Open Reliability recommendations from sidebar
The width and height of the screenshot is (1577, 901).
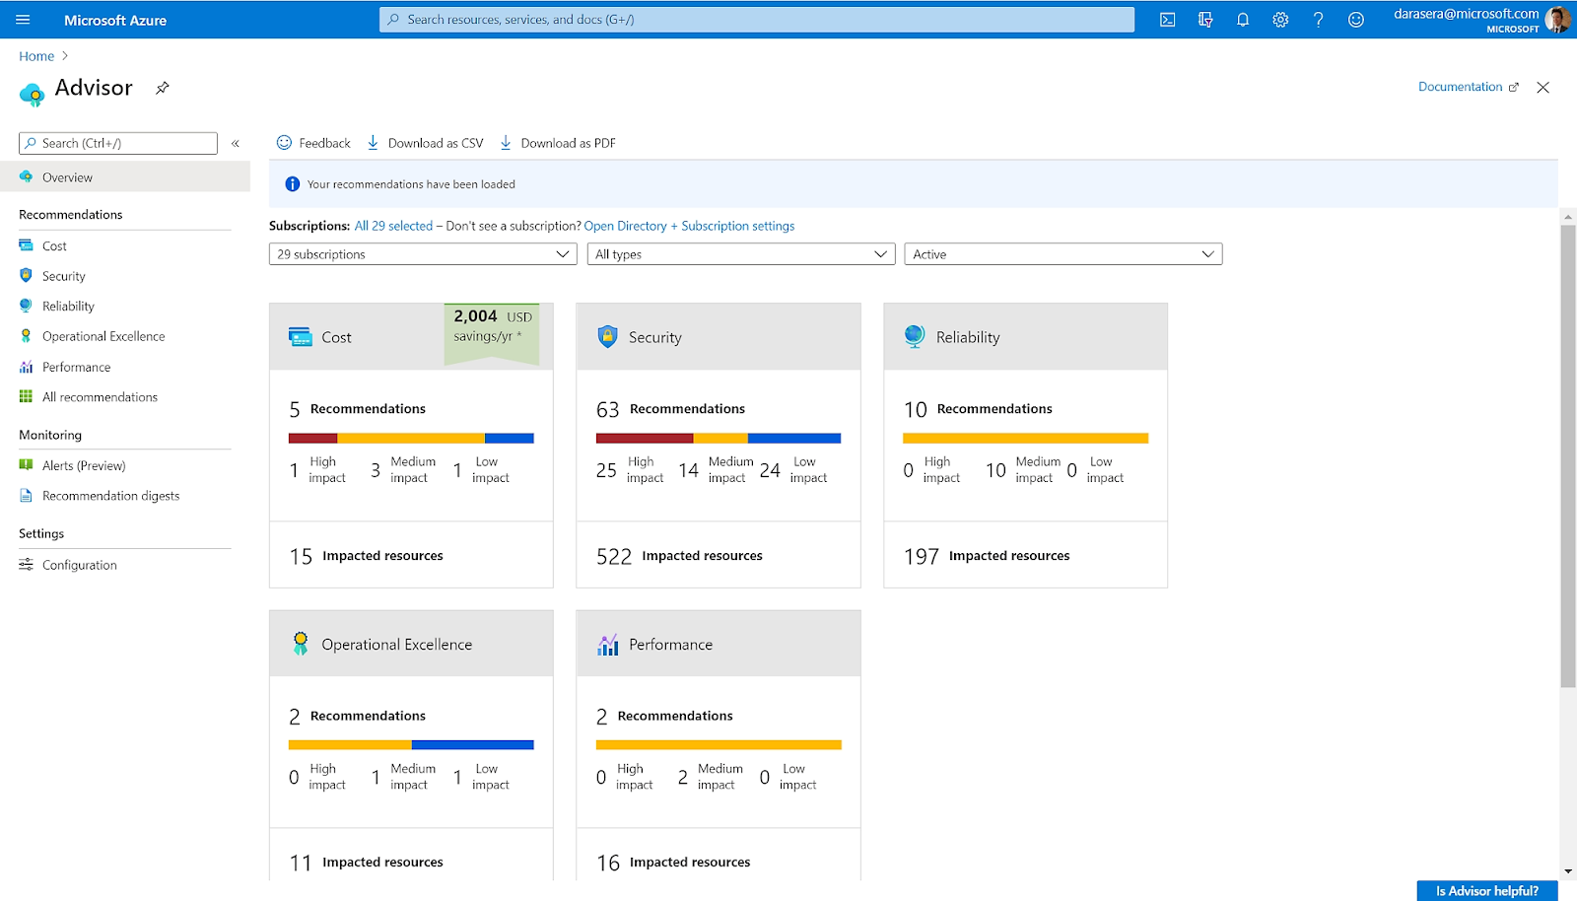click(68, 306)
